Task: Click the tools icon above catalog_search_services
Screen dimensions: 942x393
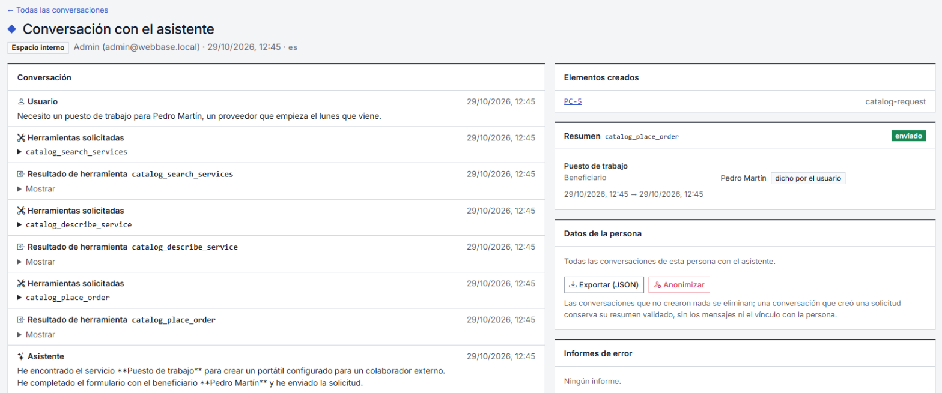Action: (x=21, y=138)
